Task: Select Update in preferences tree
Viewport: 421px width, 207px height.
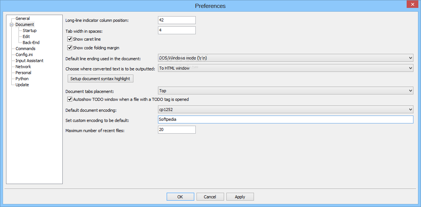Action: 22,85
